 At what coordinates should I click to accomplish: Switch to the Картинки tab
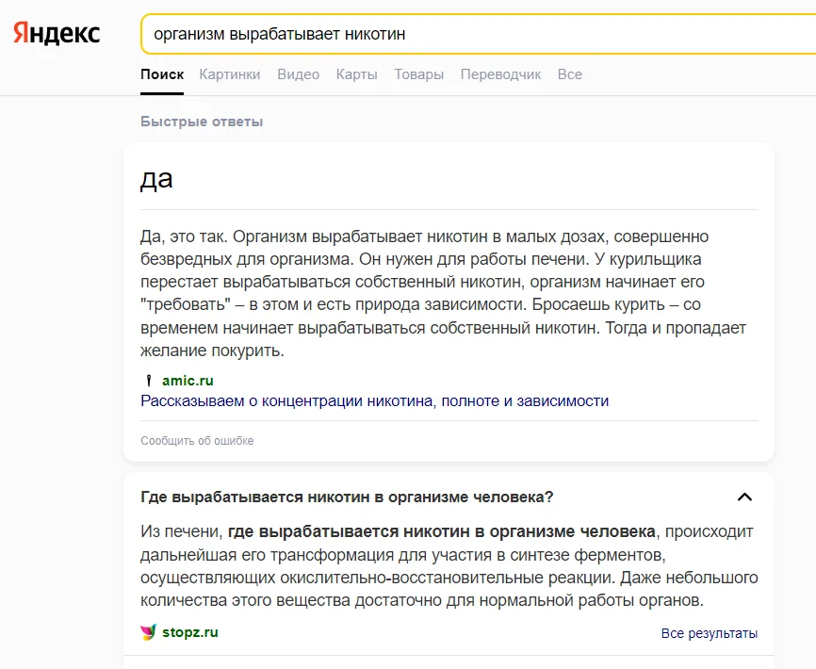click(230, 73)
